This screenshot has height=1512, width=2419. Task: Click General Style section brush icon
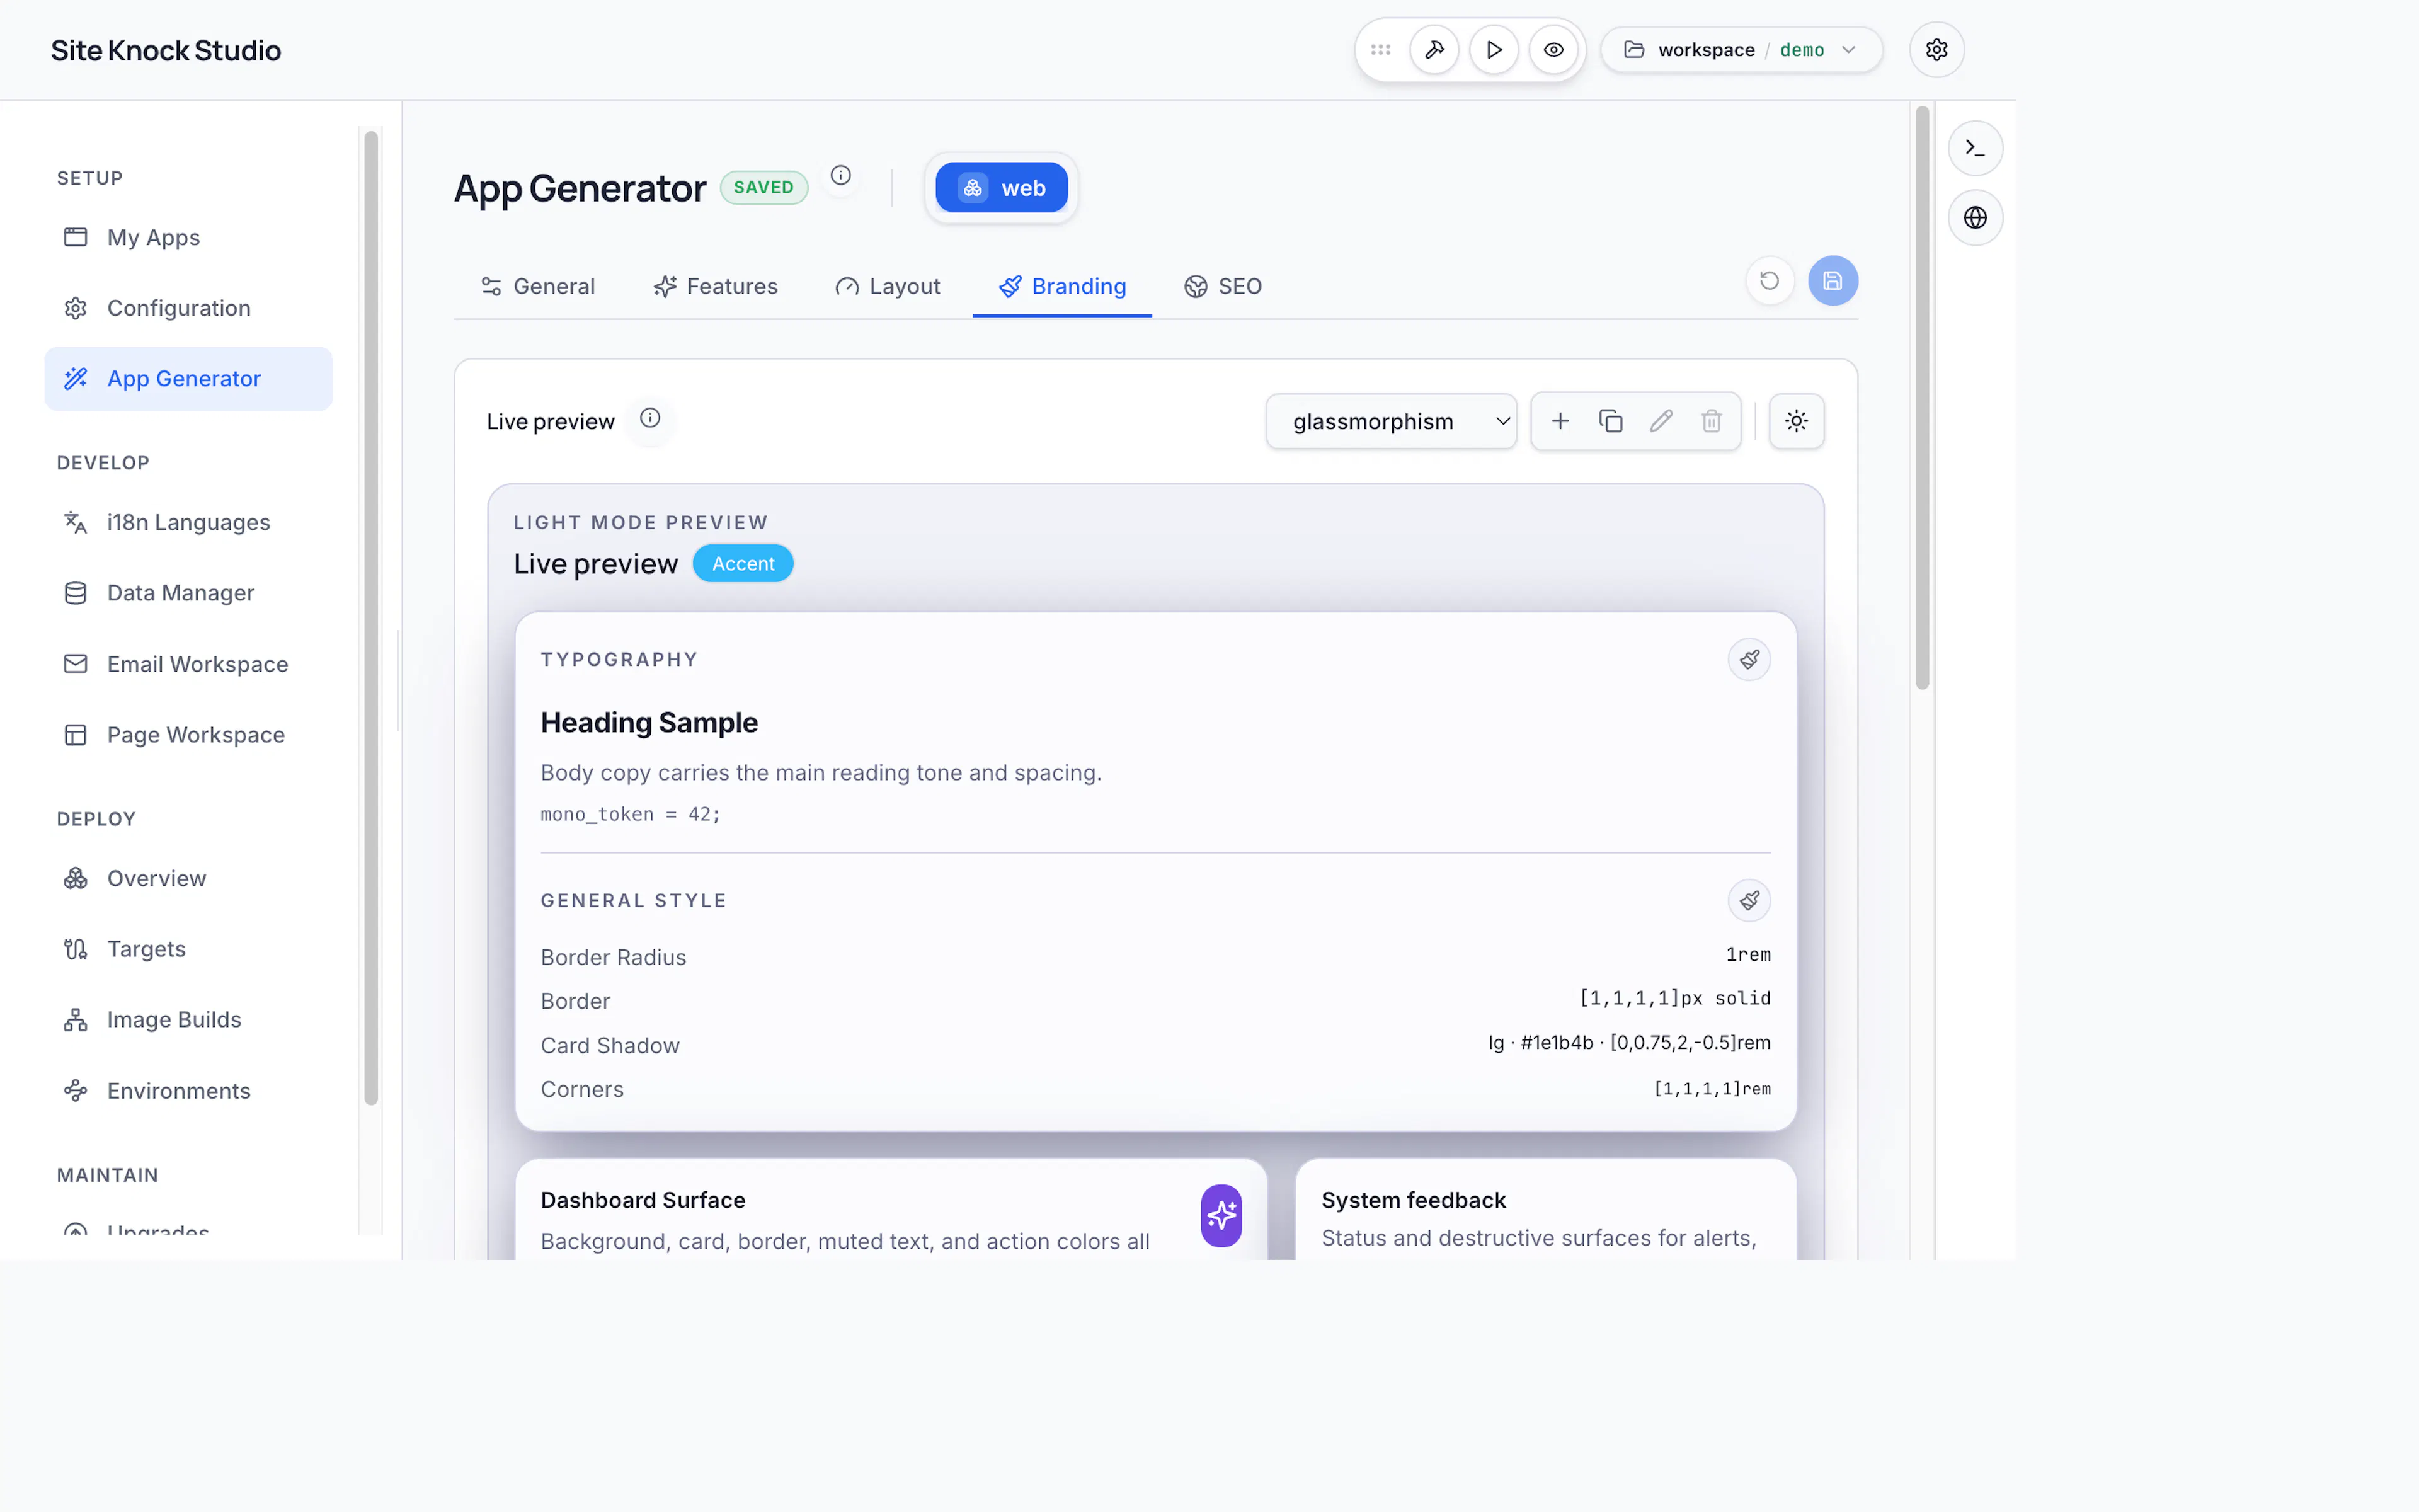(1749, 901)
